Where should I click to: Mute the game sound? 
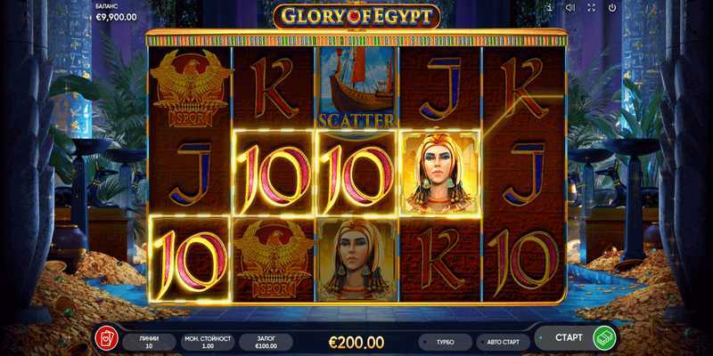570,8
